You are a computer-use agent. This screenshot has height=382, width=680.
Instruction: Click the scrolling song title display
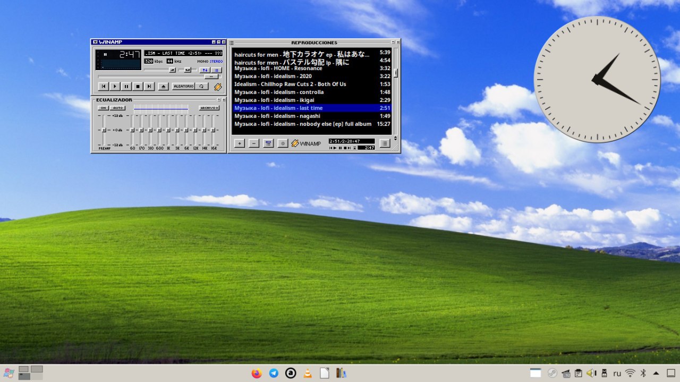(183, 53)
